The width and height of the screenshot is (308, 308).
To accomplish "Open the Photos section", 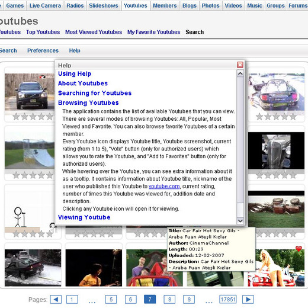I will click(211, 5).
